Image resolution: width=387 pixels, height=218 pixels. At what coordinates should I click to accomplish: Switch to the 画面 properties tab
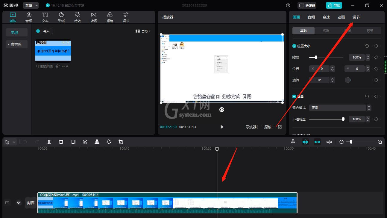pos(296,17)
